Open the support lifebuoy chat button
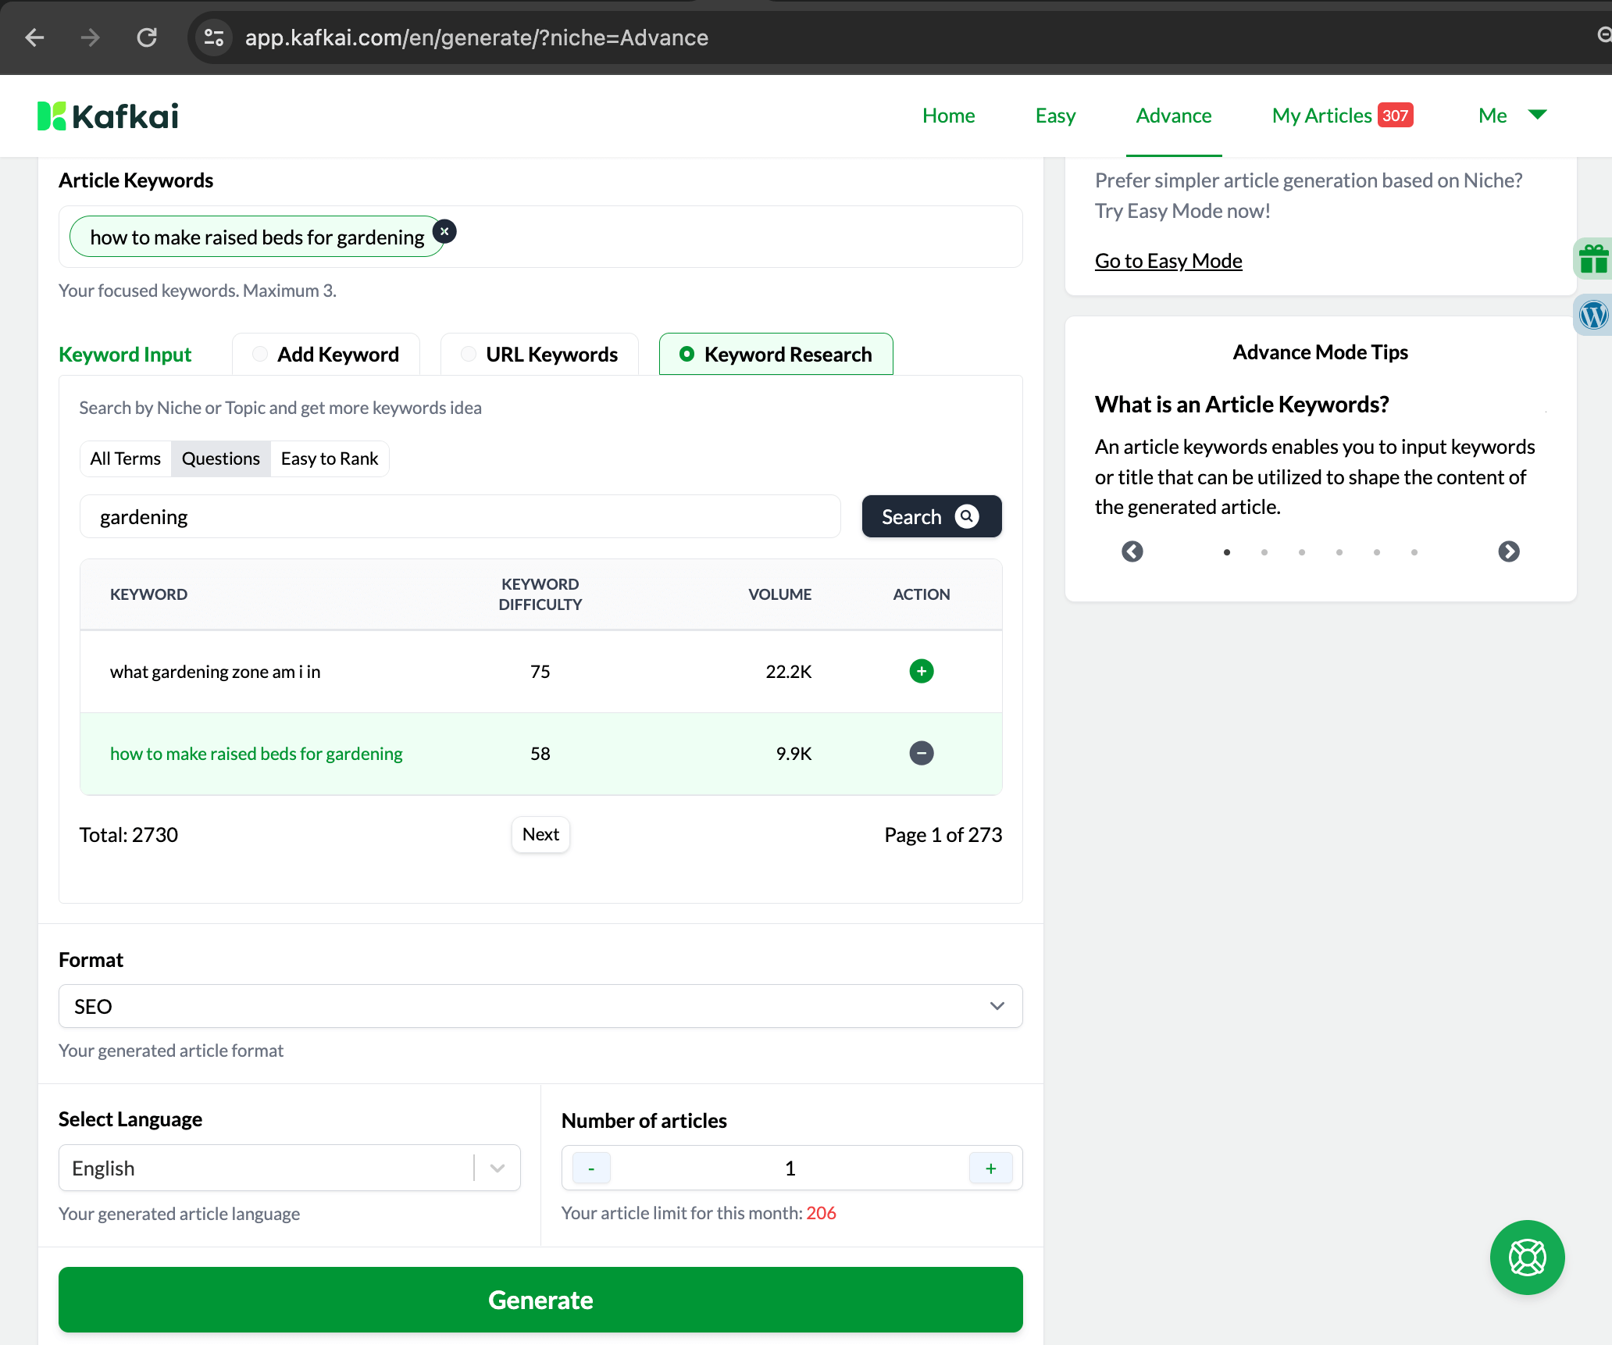This screenshot has width=1612, height=1345. pos(1526,1257)
